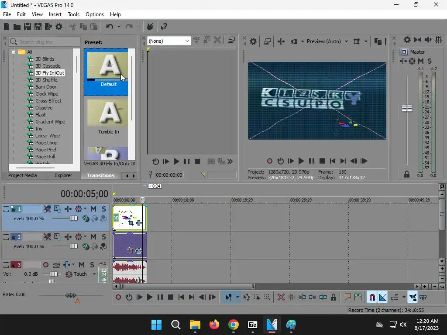Expand the overlays grid dropdown arrow
The width and height of the screenshot is (447, 335).
(366, 41)
